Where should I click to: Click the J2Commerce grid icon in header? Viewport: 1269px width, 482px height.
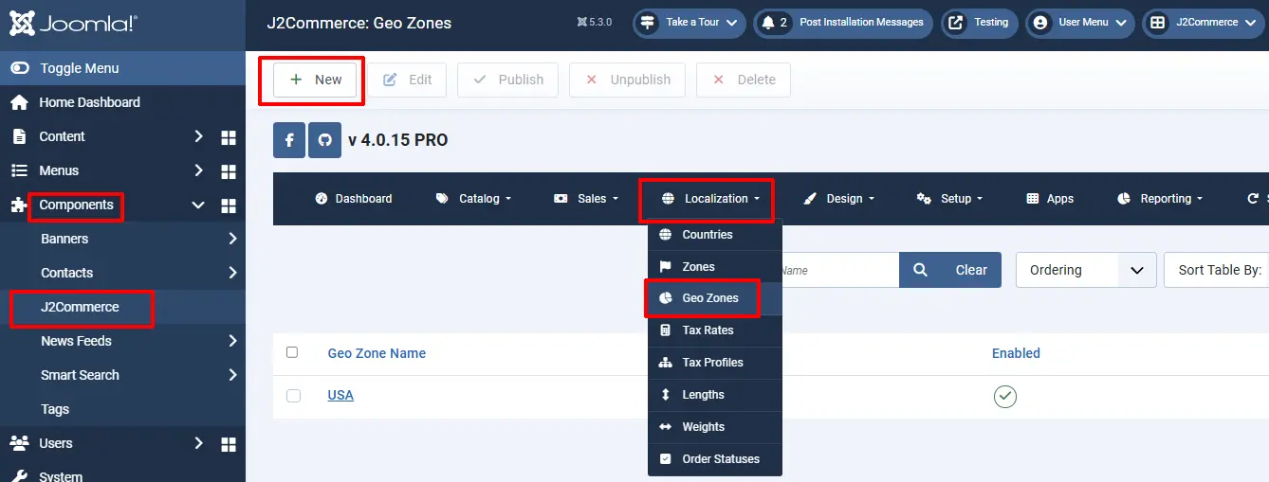point(1158,23)
